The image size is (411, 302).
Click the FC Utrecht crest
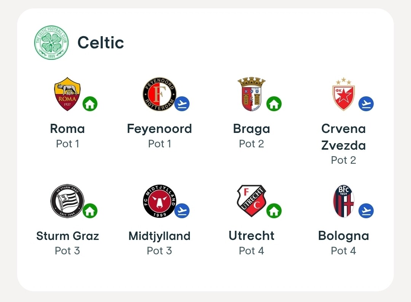click(x=251, y=201)
